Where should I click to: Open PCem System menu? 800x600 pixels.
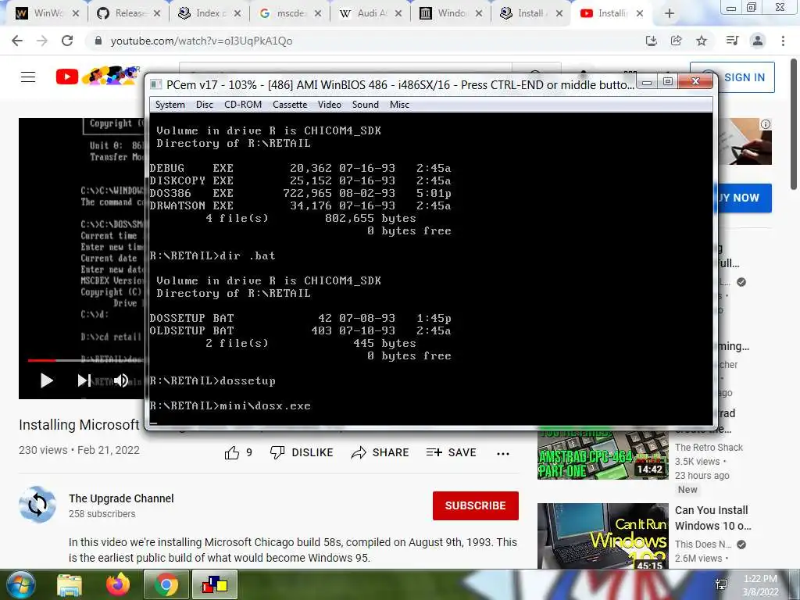click(x=170, y=105)
